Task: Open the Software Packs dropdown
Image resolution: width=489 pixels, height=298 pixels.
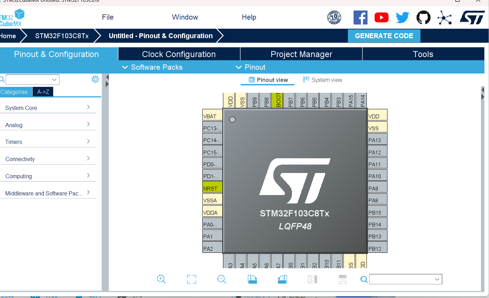Action: point(152,67)
